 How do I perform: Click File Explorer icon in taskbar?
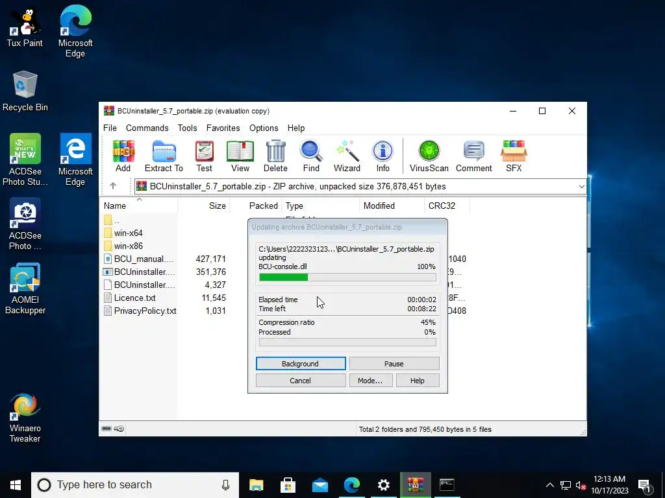coord(256,485)
